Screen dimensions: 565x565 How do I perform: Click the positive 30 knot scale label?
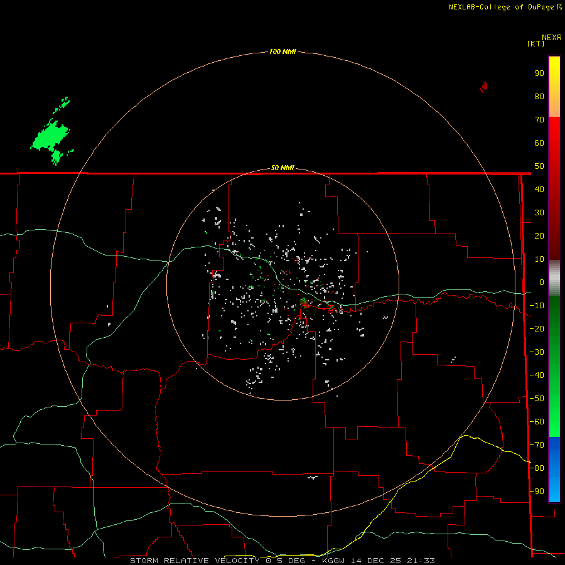pyautogui.click(x=539, y=213)
